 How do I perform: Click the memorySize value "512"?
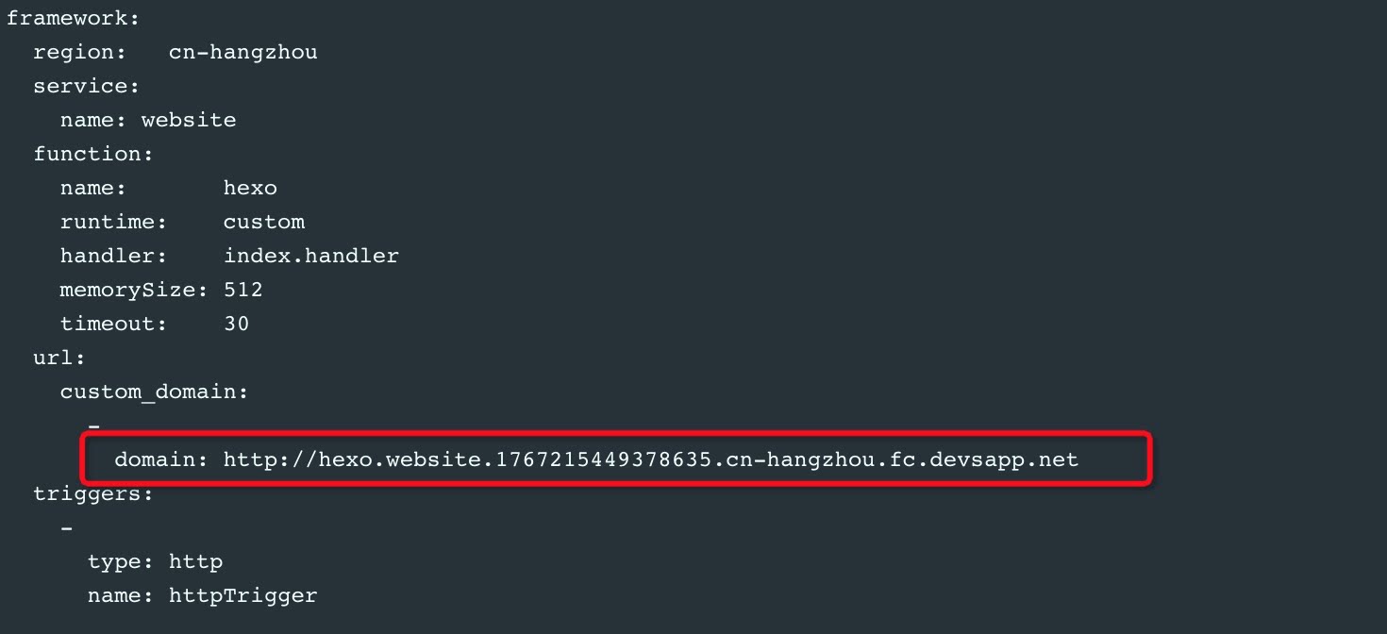click(242, 290)
